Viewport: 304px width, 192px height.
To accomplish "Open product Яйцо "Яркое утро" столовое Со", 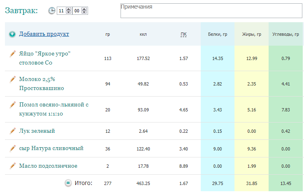I will click(x=44, y=58).
